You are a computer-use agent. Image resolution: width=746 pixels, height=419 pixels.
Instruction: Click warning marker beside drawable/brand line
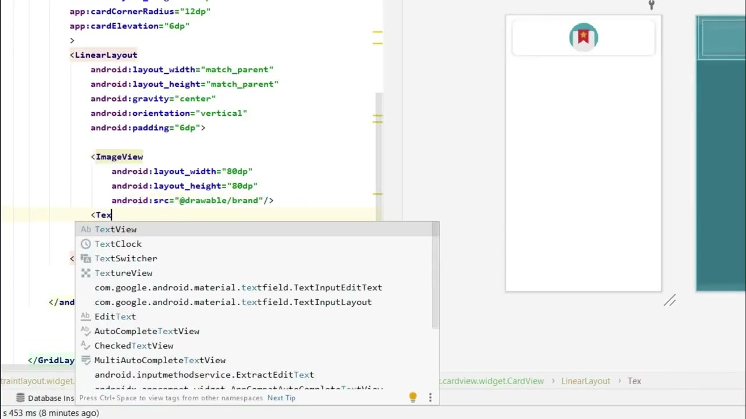pos(378,194)
